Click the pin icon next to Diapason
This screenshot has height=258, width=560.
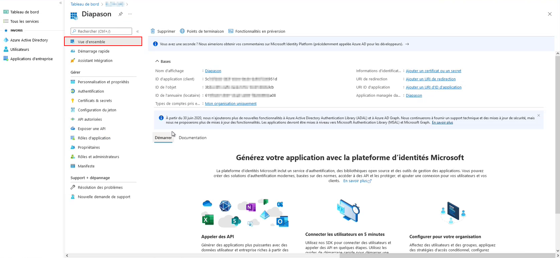coord(120,14)
